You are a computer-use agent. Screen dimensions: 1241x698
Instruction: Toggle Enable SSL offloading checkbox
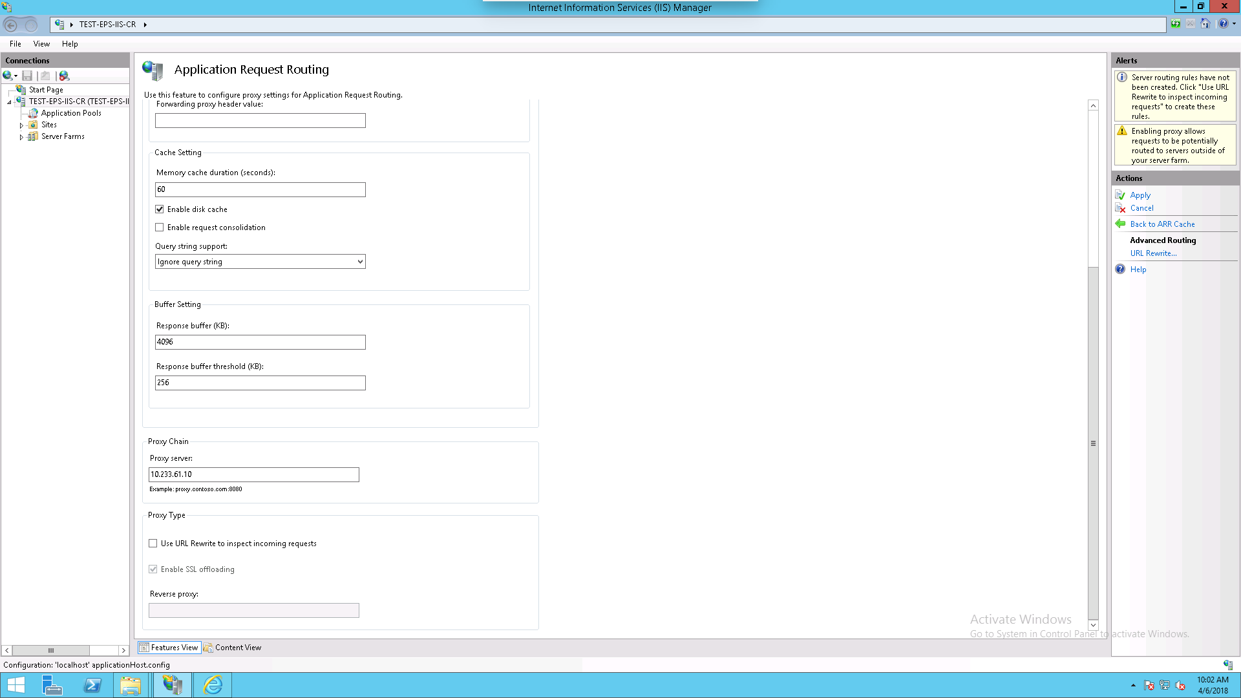(153, 569)
